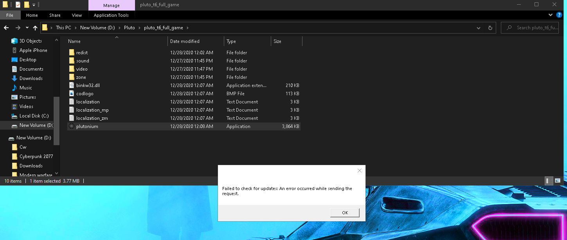The height and width of the screenshot is (240, 567).
Task: Click the Pluto breadcrumb in address bar
Action: click(x=129, y=28)
